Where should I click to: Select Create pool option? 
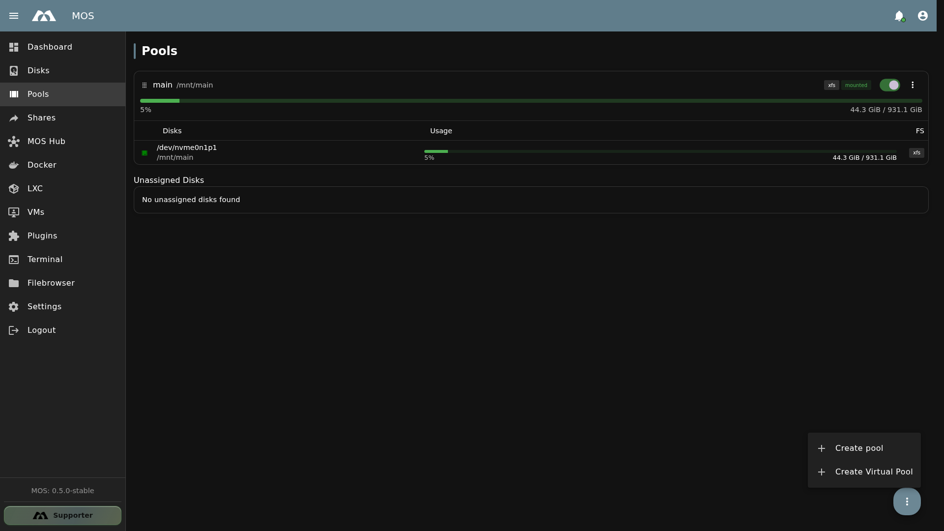pos(864,448)
